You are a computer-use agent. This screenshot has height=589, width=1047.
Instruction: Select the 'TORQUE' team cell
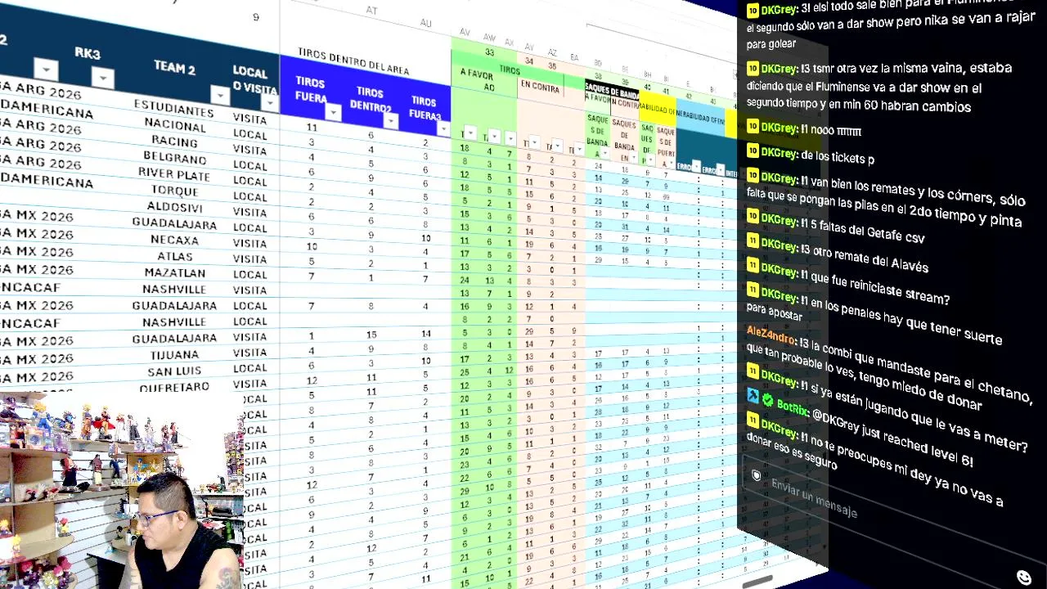(174, 190)
